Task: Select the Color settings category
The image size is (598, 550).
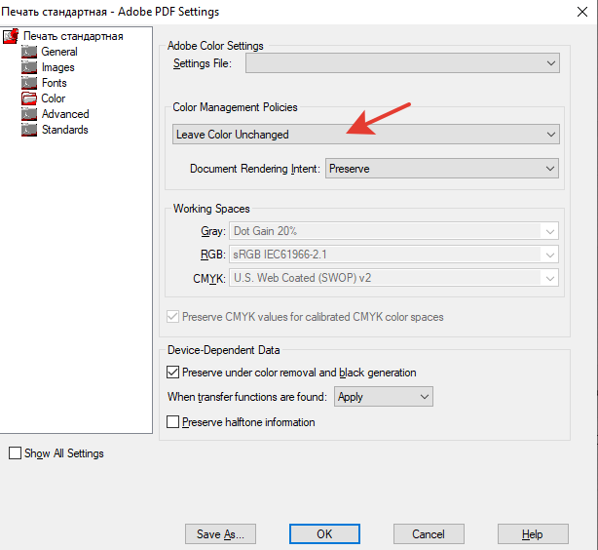Action: coord(53,98)
